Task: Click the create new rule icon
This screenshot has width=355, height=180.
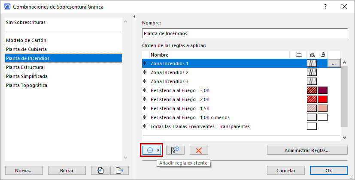Action: [175, 150]
